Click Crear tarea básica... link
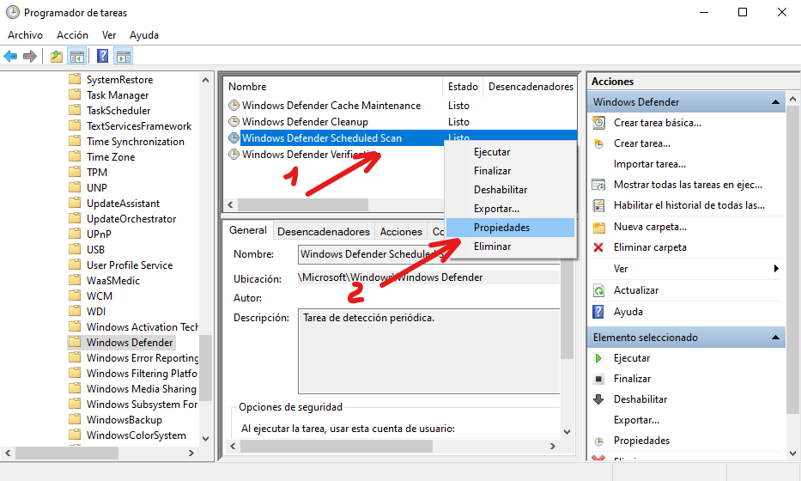The width and height of the screenshot is (801, 481). 658,123
